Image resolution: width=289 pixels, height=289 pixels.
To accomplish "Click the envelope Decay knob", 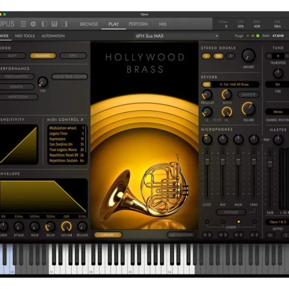I will click(x=50, y=226).
